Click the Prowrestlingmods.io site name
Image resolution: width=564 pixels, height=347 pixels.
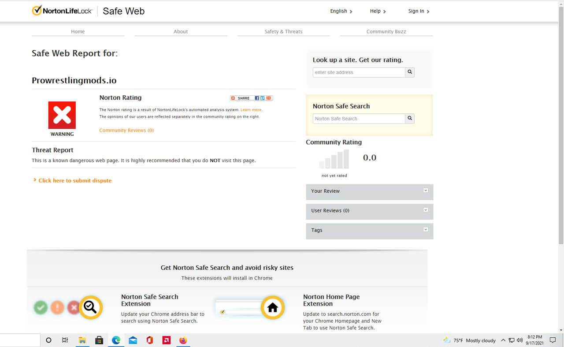tap(74, 80)
